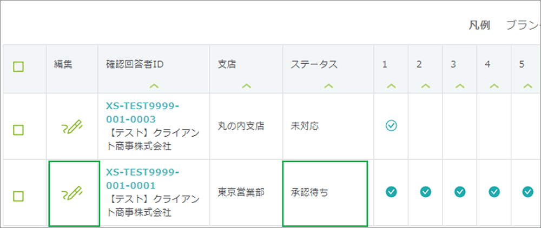Click column 4 check icon in 東京営業部 row

[494, 191]
